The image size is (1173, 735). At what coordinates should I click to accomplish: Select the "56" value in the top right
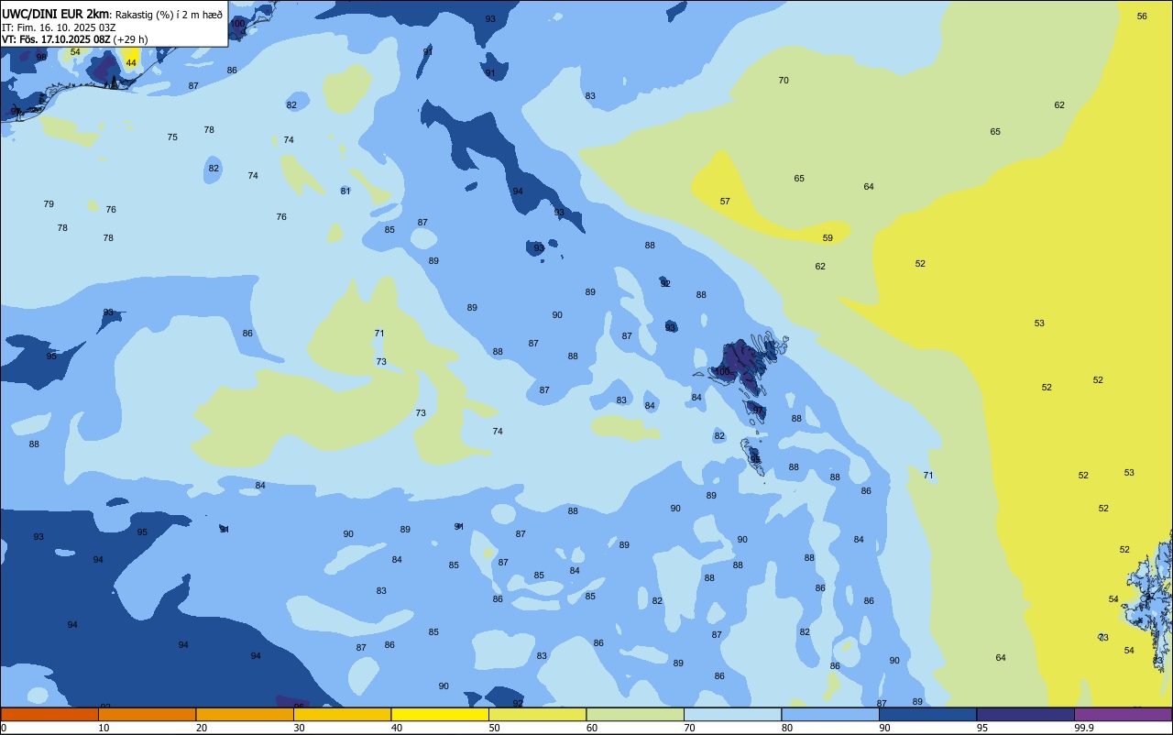[x=1142, y=16]
